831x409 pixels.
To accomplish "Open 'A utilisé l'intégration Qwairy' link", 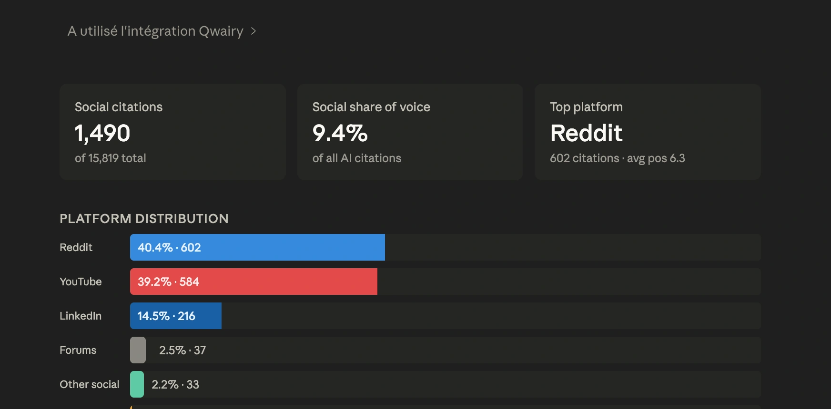I will click(155, 31).
